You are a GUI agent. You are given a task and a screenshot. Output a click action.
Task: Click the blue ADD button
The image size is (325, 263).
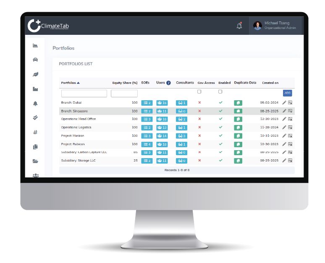click(287, 93)
